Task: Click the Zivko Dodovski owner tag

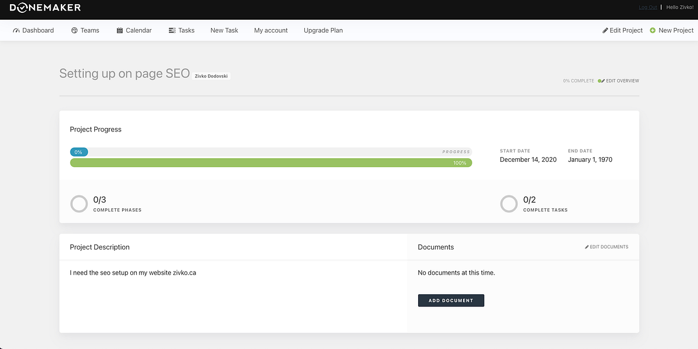Action: pyautogui.click(x=212, y=76)
